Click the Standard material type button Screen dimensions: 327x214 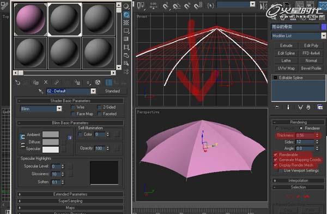[x=112, y=91]
